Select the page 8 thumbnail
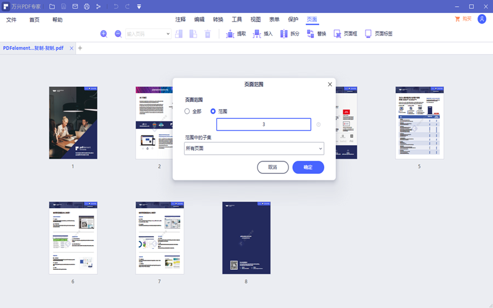The width and height of the screenshot is (493, 308). [246, 238]
